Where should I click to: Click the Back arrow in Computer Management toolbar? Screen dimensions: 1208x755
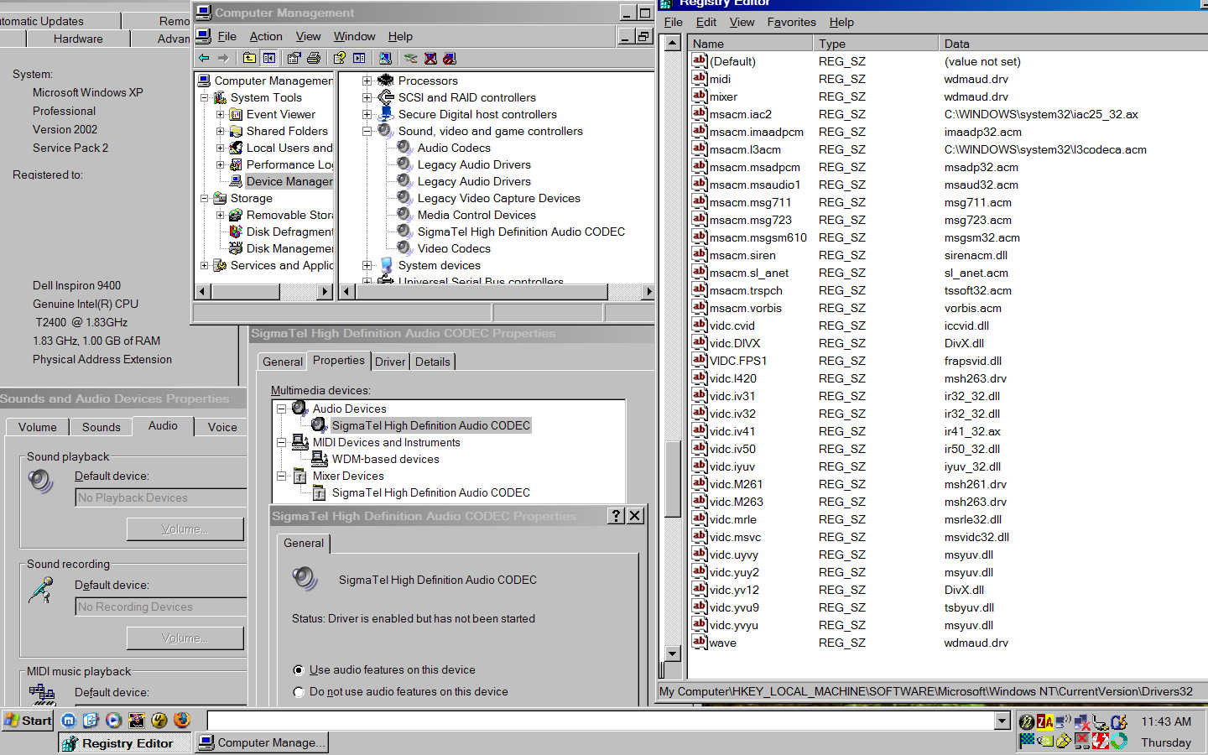204,58
